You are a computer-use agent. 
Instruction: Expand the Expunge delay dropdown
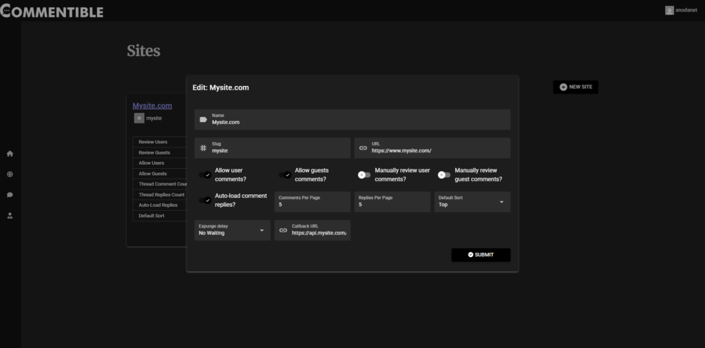[232, 230]
